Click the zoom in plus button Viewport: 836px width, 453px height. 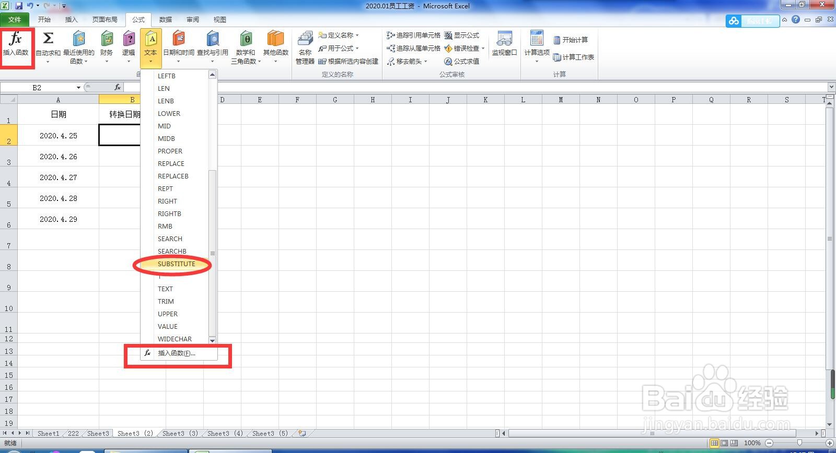point(830,443)
